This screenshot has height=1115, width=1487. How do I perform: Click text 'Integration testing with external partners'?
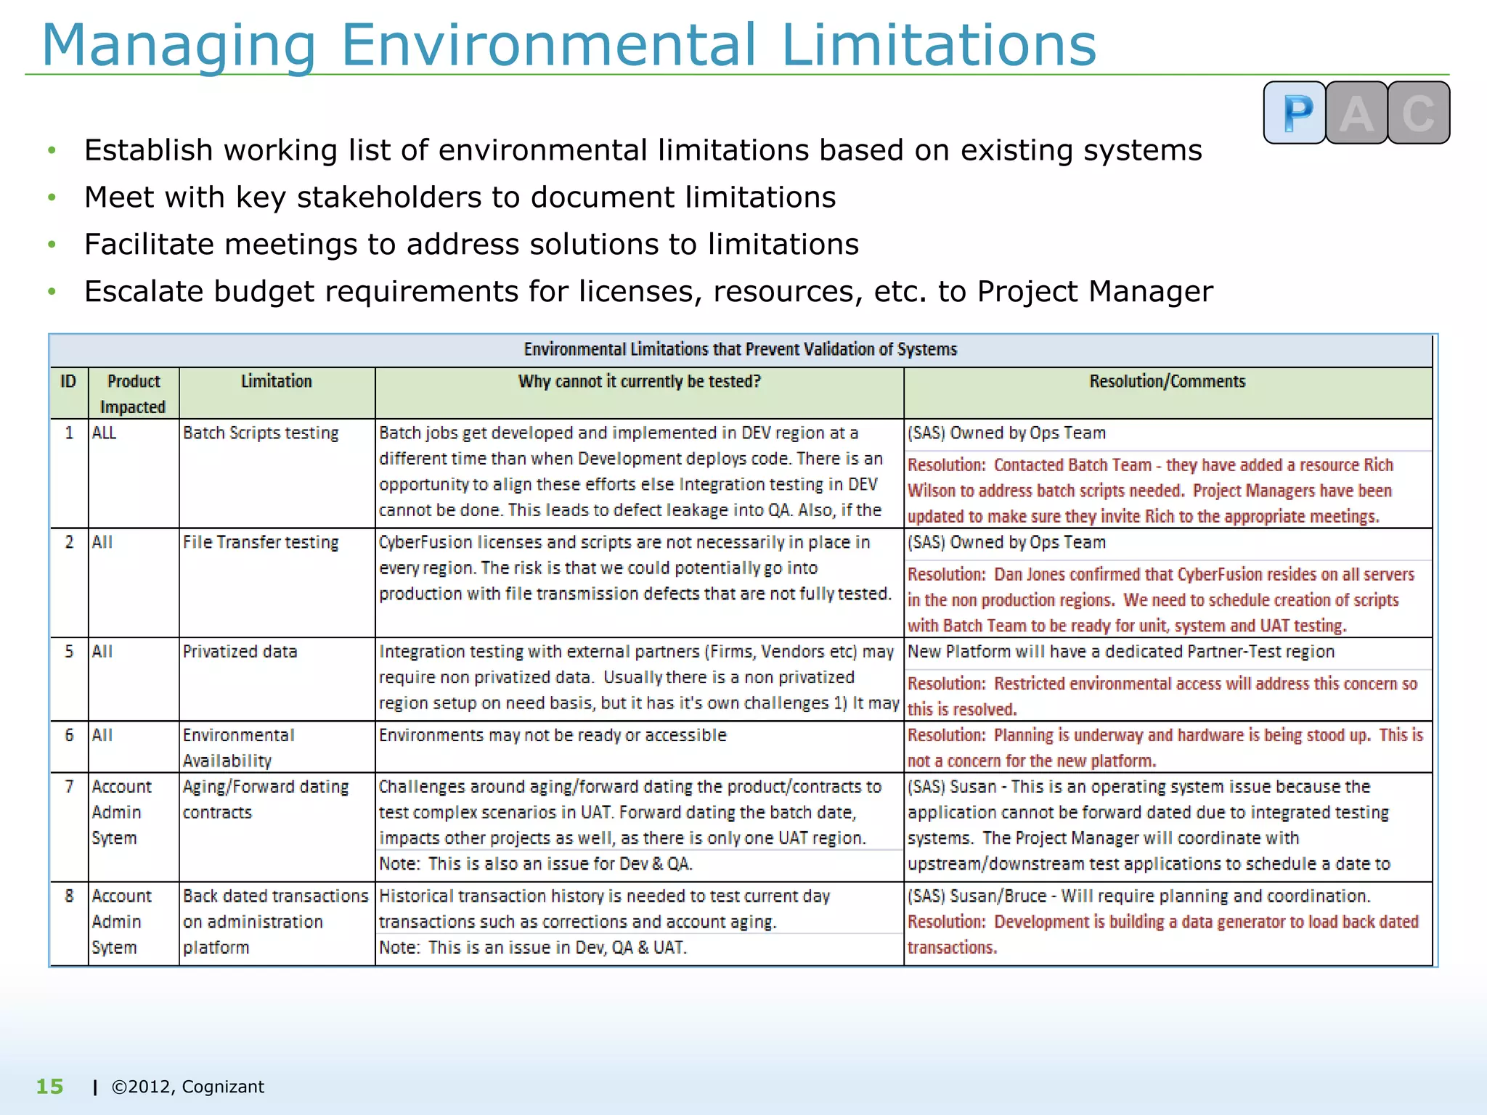coord(639,677)
